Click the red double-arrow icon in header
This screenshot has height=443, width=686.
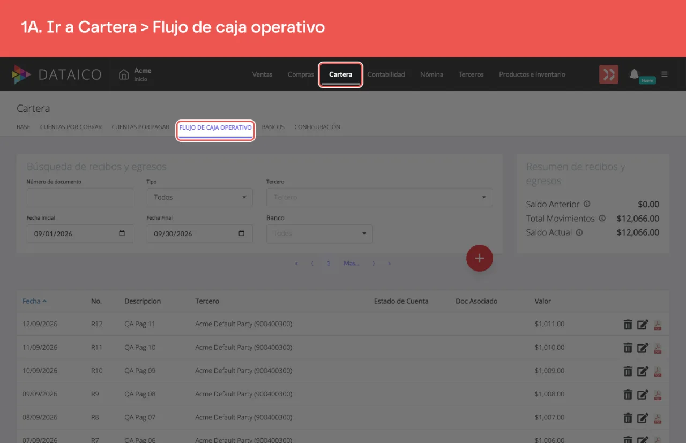[x=609, y=74]
